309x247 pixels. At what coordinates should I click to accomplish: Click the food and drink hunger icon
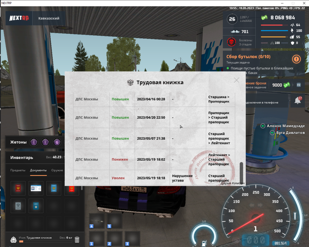click(292, 37)
